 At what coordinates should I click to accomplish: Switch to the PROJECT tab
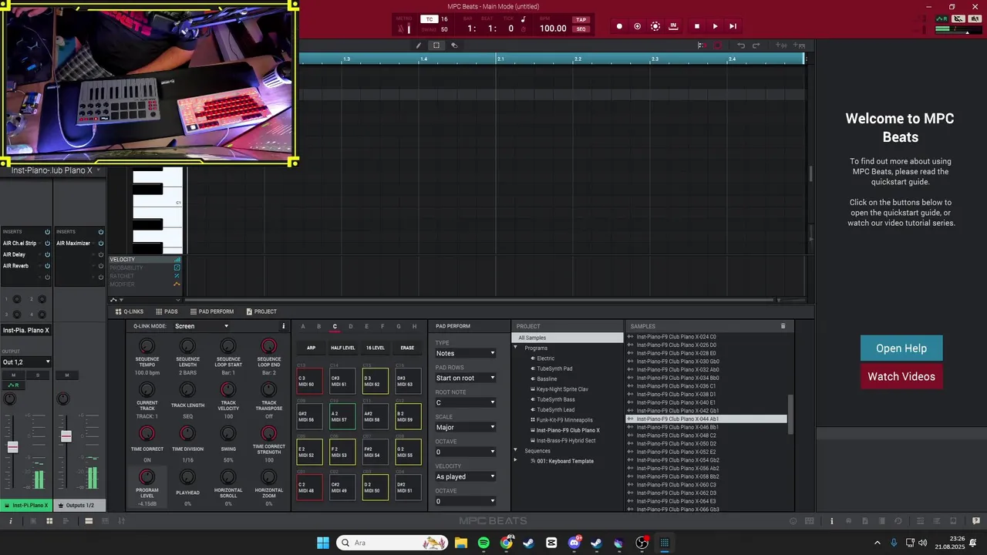coord(261,311)
